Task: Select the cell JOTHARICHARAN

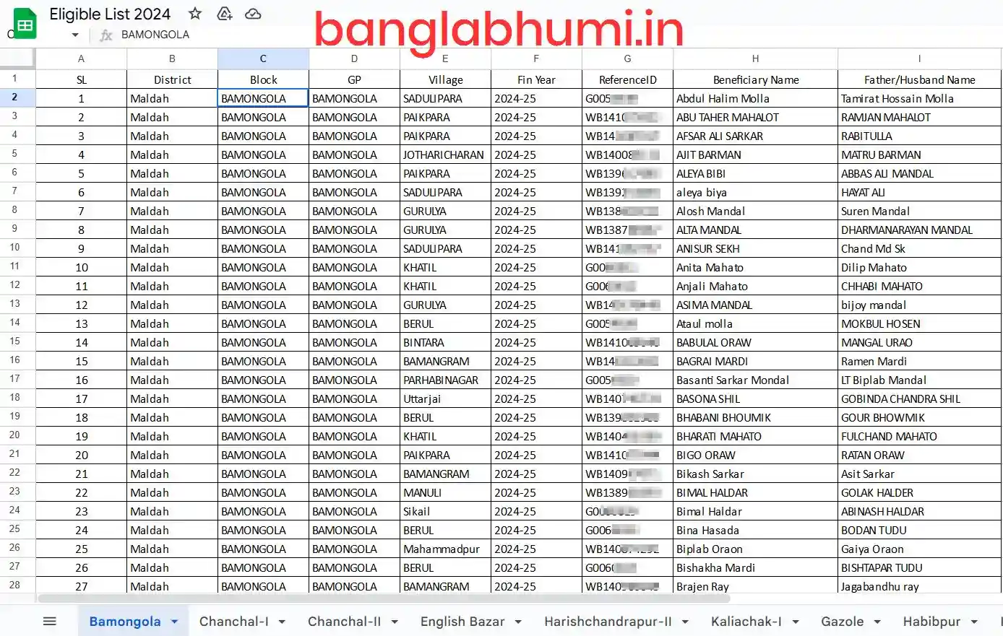Action: (445, 154)
